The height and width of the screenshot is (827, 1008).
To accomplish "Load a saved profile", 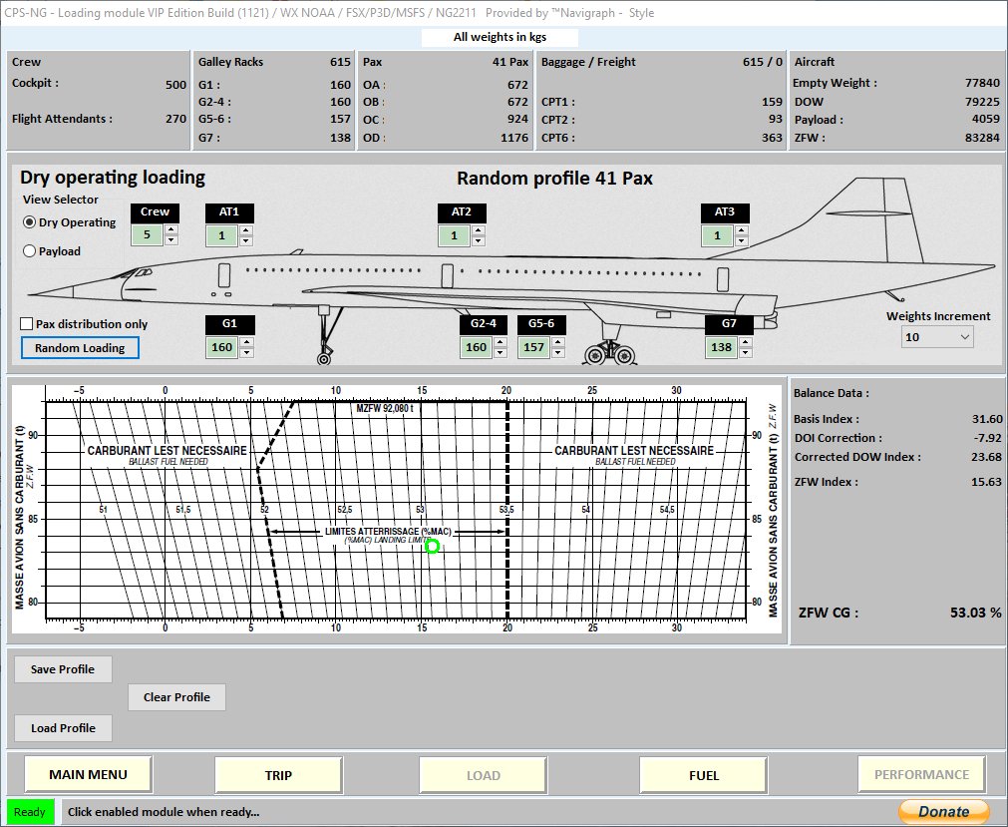I will point(63,728).
